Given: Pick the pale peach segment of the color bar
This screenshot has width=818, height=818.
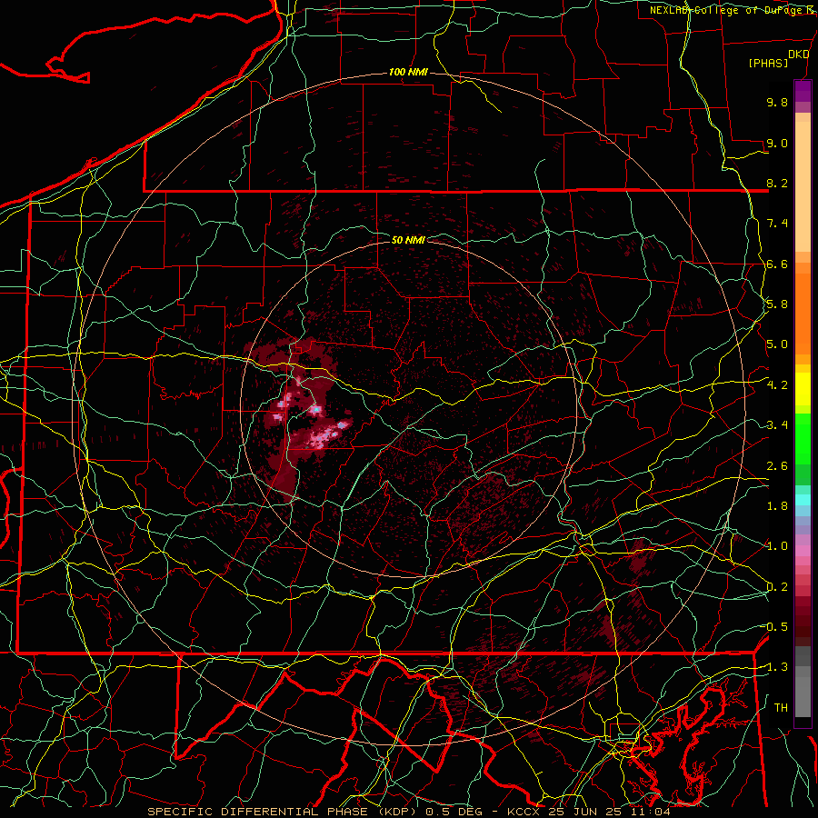Looking at the screenshot, I should [803, 186].
